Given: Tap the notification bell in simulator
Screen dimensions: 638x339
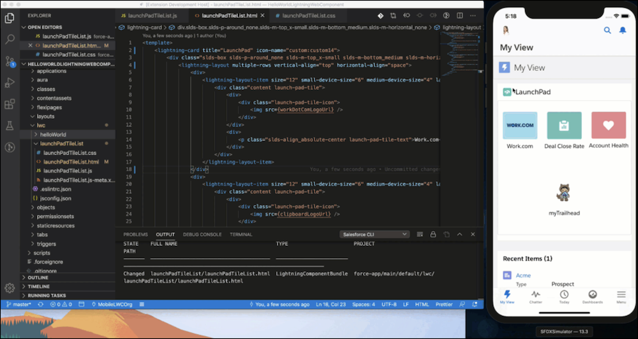Looking at the screenshot, I should coord(623,30).
